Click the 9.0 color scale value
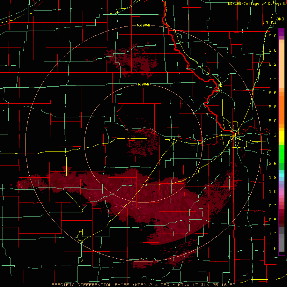Screen dimensions: 287x287 (273, 50)
